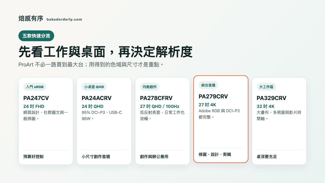325x183 pixels.
Task: Click the description 低反射表面，日常工作也流暢
Action: (x=162, y=115)
